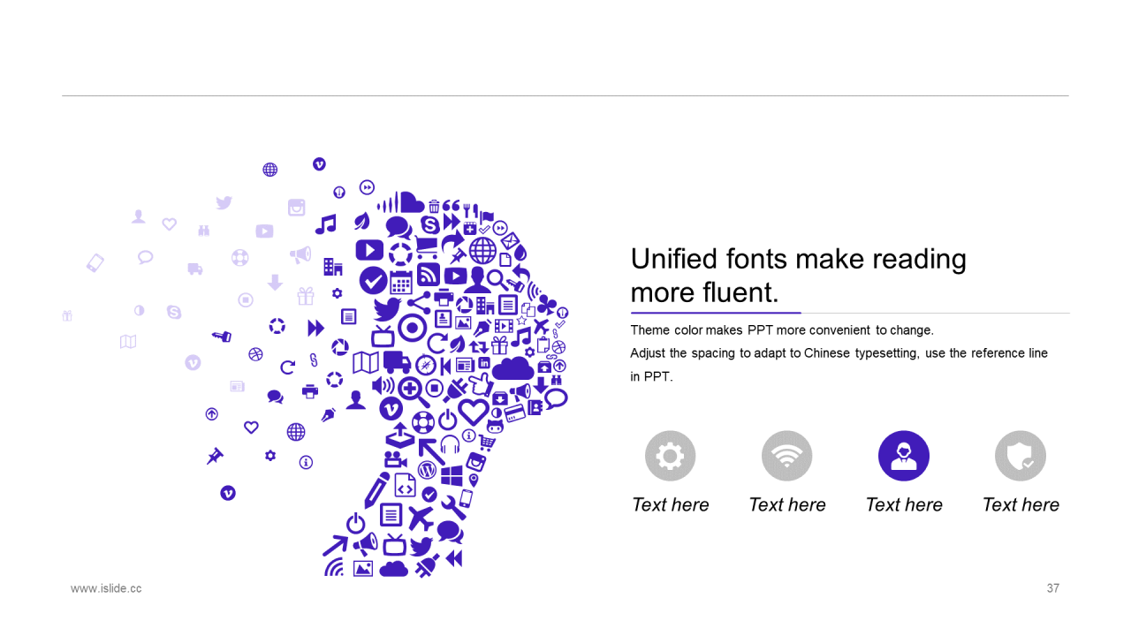Click the envelope mail icon
The width and height of the screenshot is (1131, 636).
point(510,241)
